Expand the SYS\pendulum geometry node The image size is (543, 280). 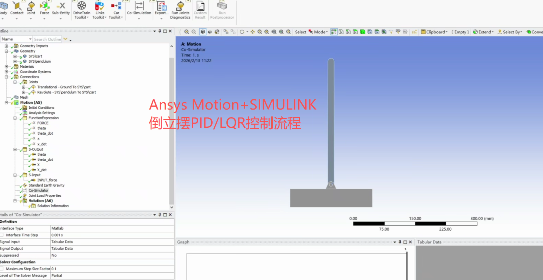pos(15,62)
